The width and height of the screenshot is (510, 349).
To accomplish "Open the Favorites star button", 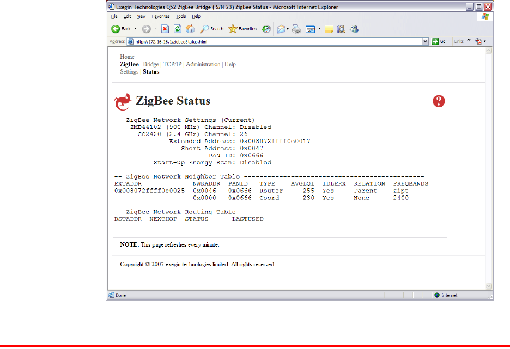I will coord(242,29).
